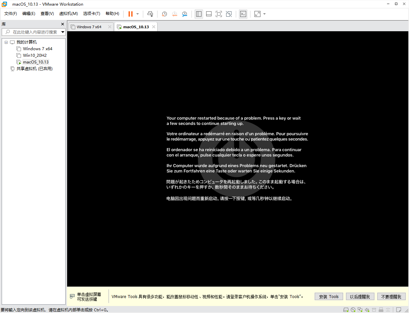Select 我的计算机 in the library tree

coord(27,42)
